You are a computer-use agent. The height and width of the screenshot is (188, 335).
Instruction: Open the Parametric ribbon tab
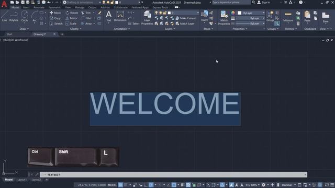tap(54, 7)
